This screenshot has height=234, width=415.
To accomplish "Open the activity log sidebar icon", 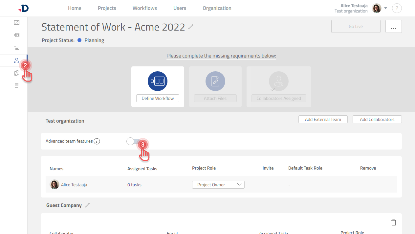I will [16, 85].
